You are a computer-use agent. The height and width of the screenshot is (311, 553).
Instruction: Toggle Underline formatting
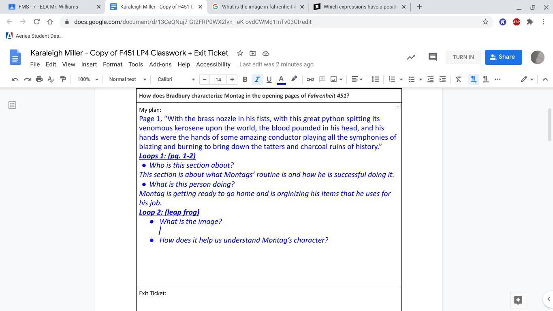click(x=269, y=79)
